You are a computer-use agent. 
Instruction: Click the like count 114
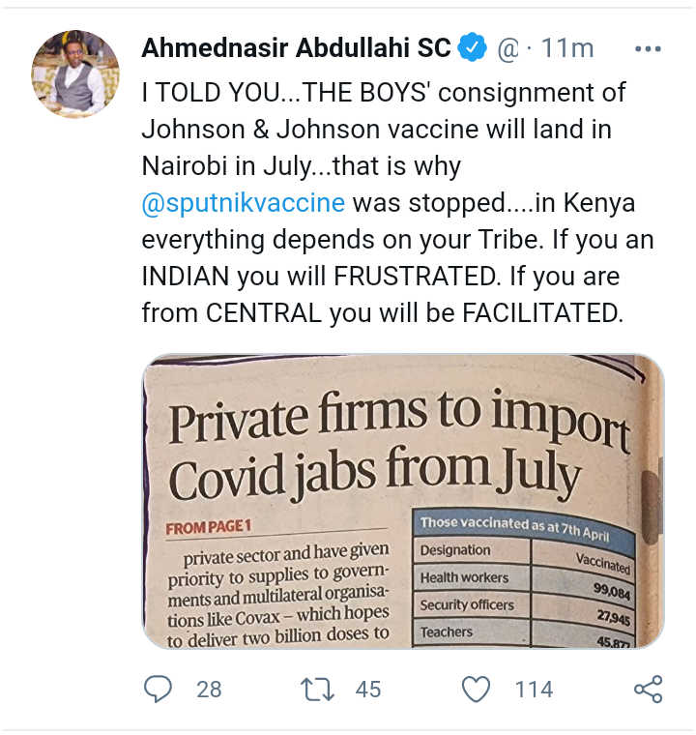535,690
